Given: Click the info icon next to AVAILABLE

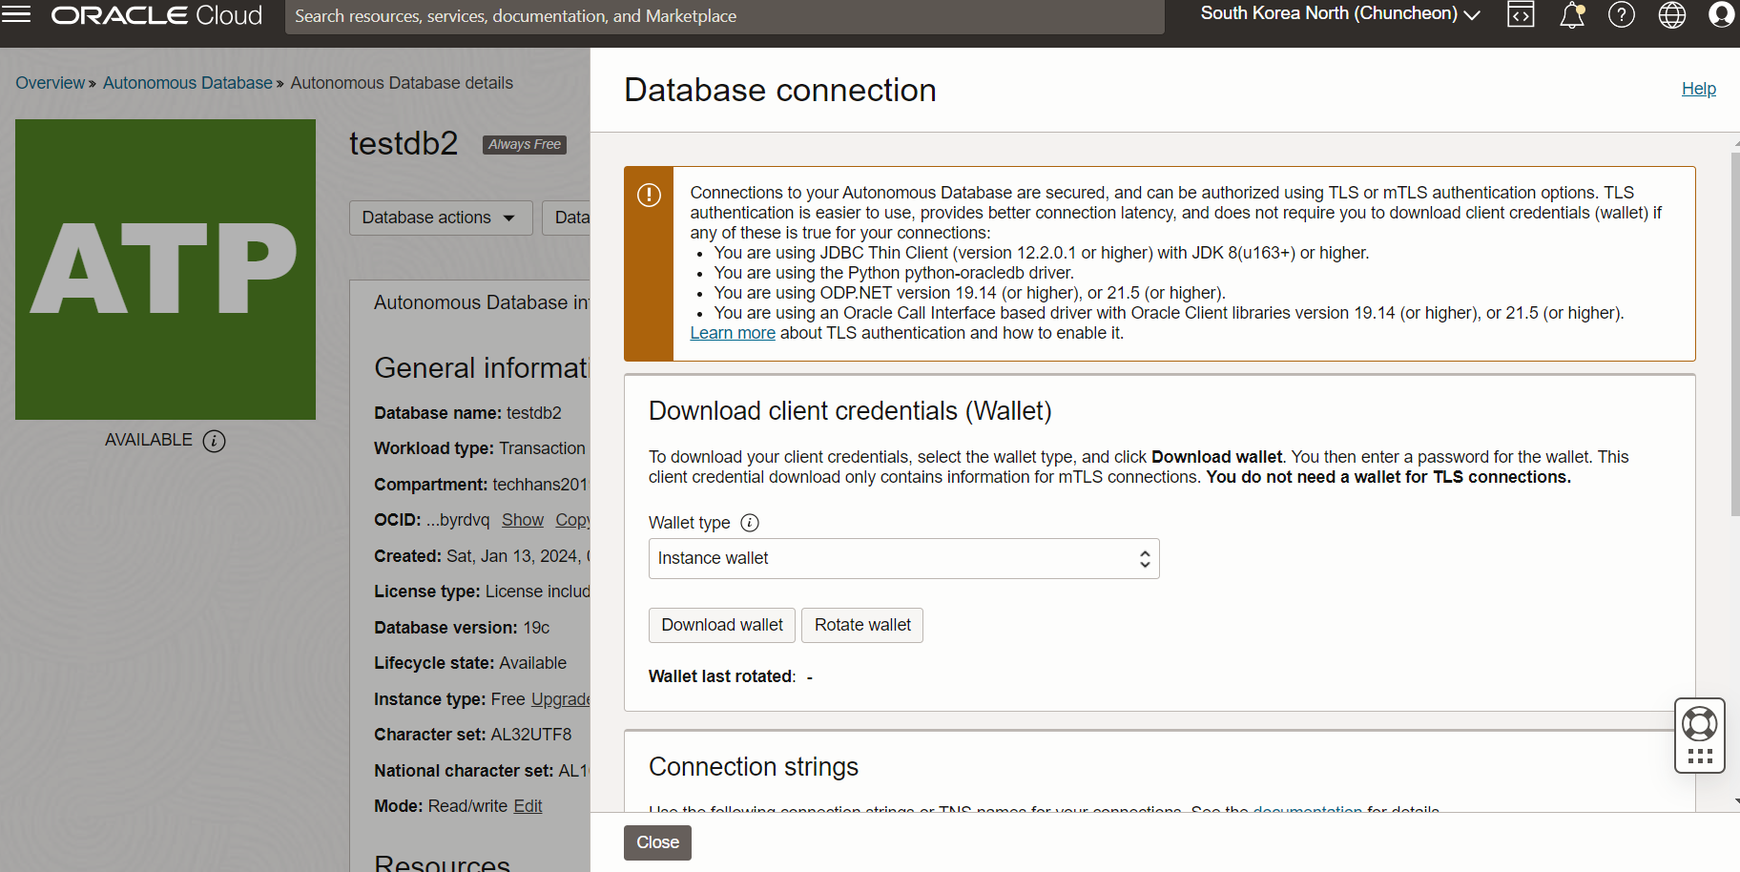Looking at the screenshot, I should click(x=215, y=441).
